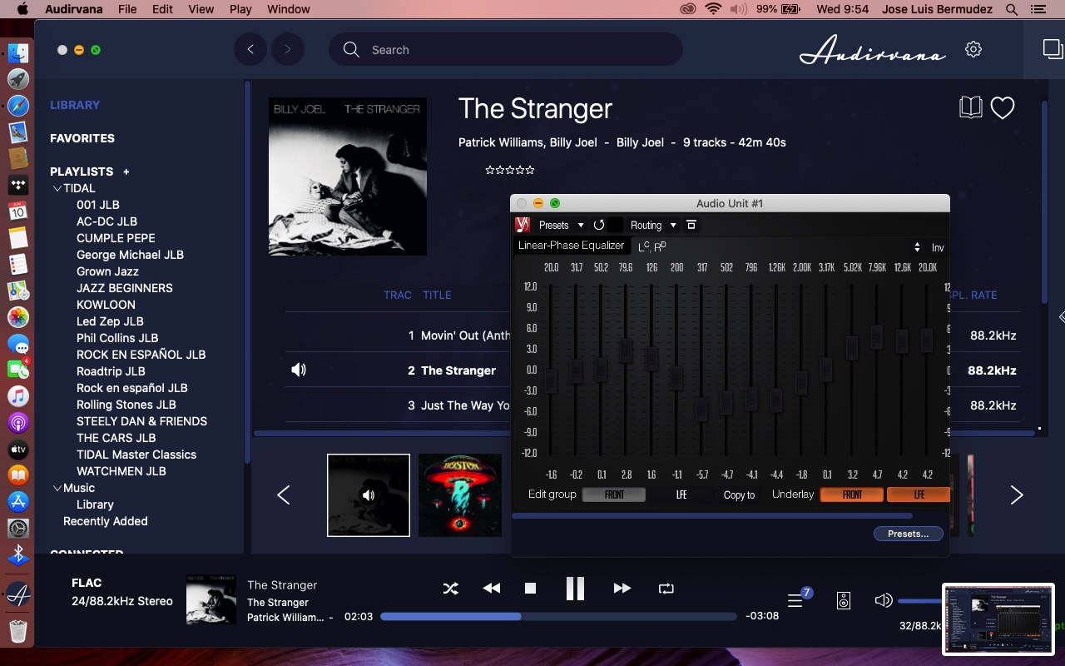Toggle Edit group LFE button
This screenshot has height=666, width=1065.
tap(681, 495)
